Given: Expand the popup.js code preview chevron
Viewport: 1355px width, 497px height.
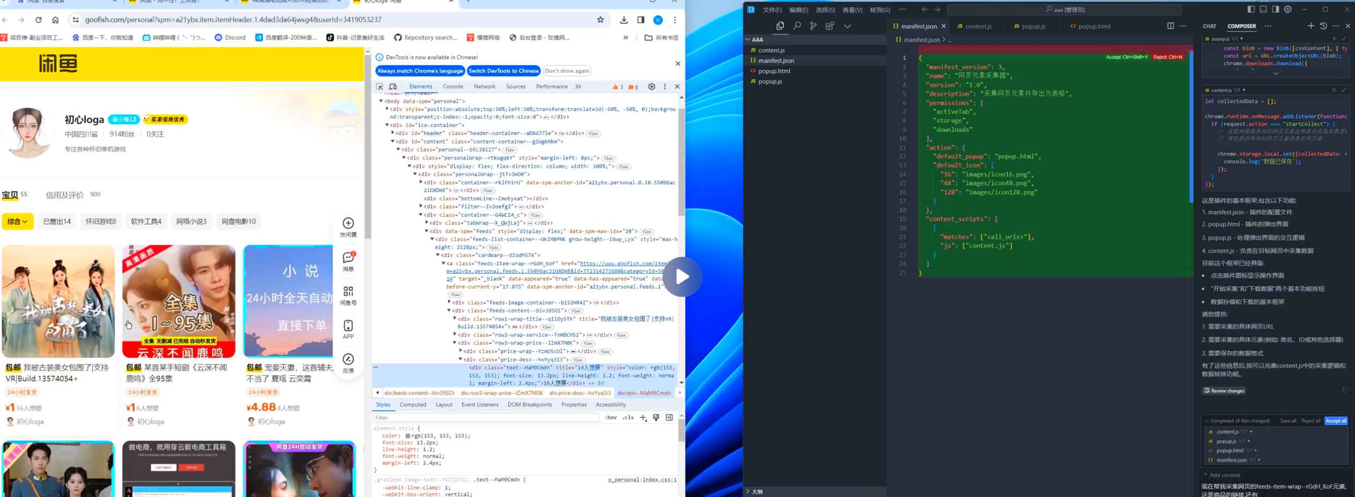Looking at the screenshot, I should pos(1276,73).
